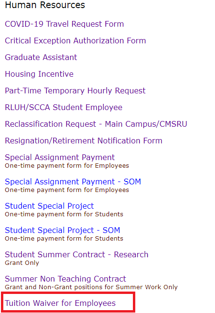This screenshot has height=313, width=215.
Task: Open Summer Non Teaching Contract link
Action: (x=65, y=279)
